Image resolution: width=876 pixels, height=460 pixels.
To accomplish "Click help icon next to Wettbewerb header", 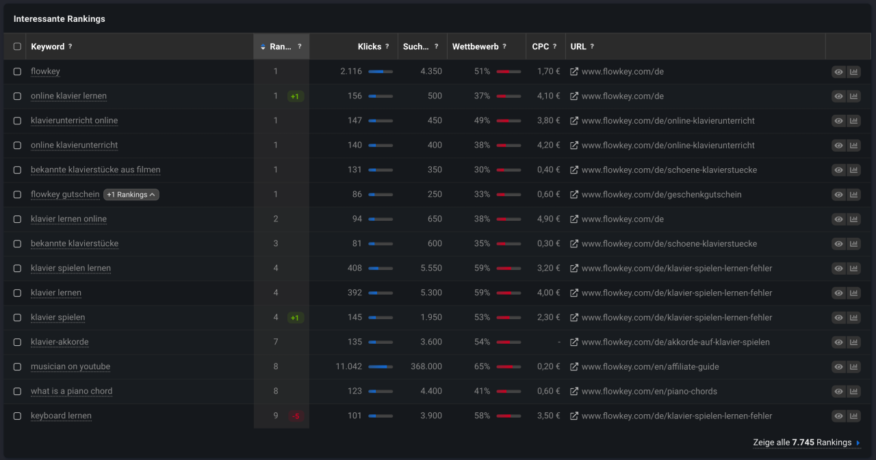I will pyautogui.click(x=504, y=47).
